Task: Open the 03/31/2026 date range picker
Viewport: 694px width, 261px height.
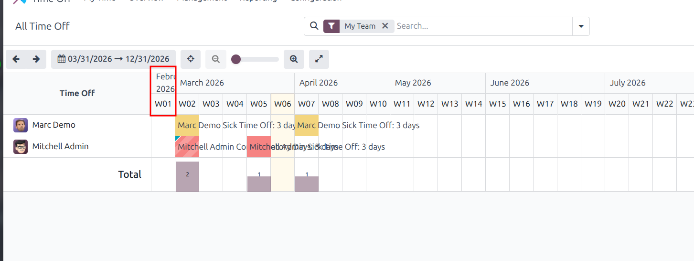Action: click(x=114, y=59)
